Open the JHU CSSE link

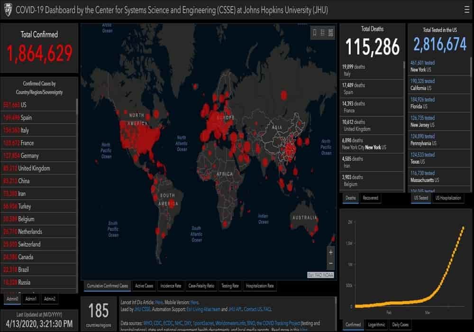(142, 309)
